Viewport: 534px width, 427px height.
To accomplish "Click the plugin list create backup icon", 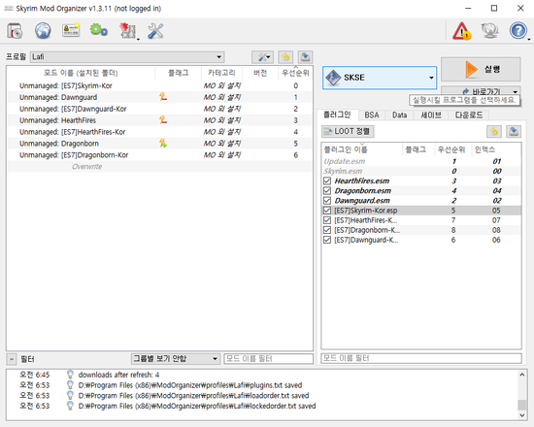I will [x=514, y=131].
